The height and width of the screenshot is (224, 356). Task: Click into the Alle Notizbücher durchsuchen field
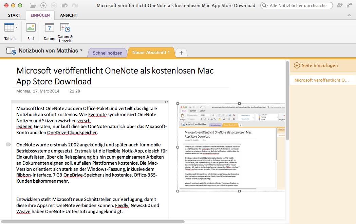pyautogui.click(x=297, y=5)
